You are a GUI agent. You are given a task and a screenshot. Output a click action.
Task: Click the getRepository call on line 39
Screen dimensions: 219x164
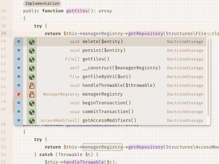pyautogui.click(x=146, y=34)
